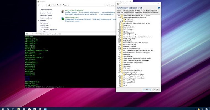This screenshot has width=210, height=110.
Task: Open Clock, Language, and Region category
Action: pyautogui.click(x=48, y=29)
